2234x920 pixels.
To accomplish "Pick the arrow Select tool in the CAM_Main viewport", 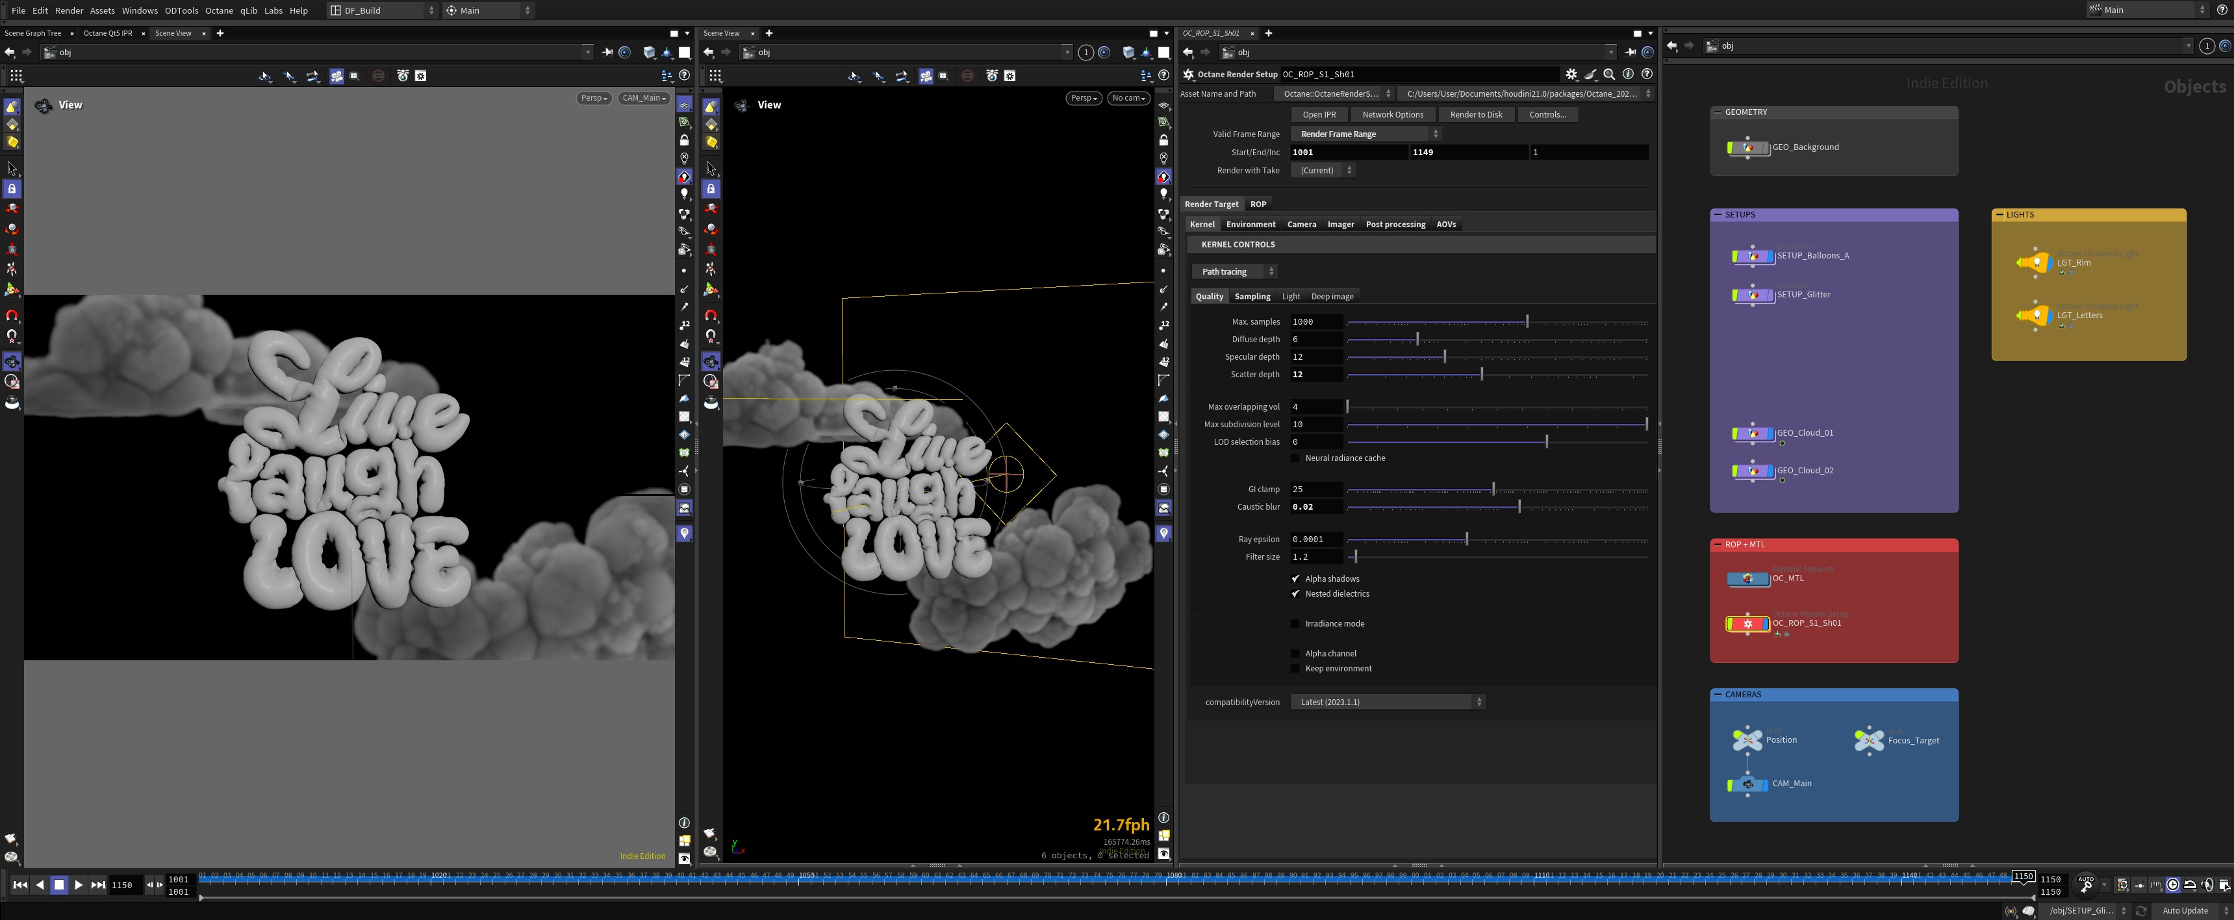I will [x=12, y=168].
